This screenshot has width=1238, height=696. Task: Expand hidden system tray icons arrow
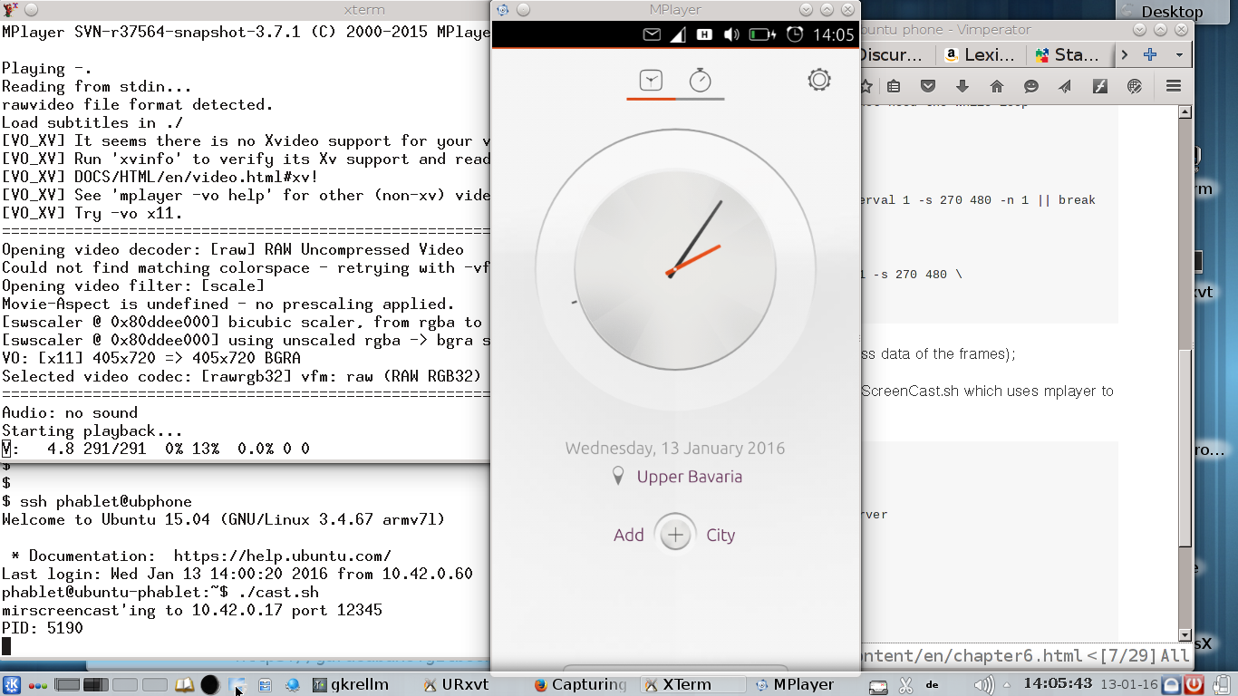pyautogui.click(x=1007, y=684)
